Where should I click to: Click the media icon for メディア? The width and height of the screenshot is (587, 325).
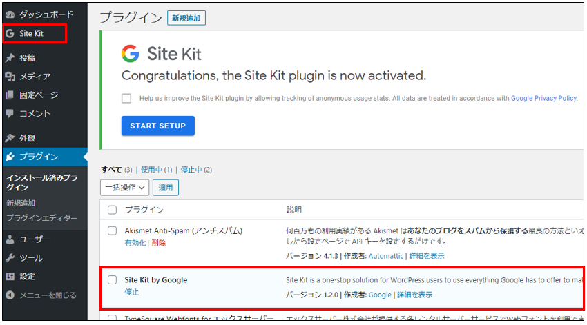coord(10,77)
